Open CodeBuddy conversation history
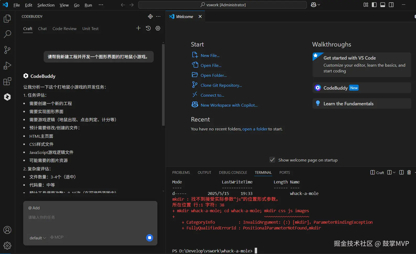This screenshot has width=416, height=254. pos(148,28)
